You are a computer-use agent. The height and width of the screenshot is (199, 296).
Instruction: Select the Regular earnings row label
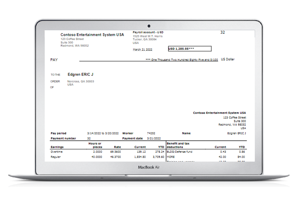(56, 157)
